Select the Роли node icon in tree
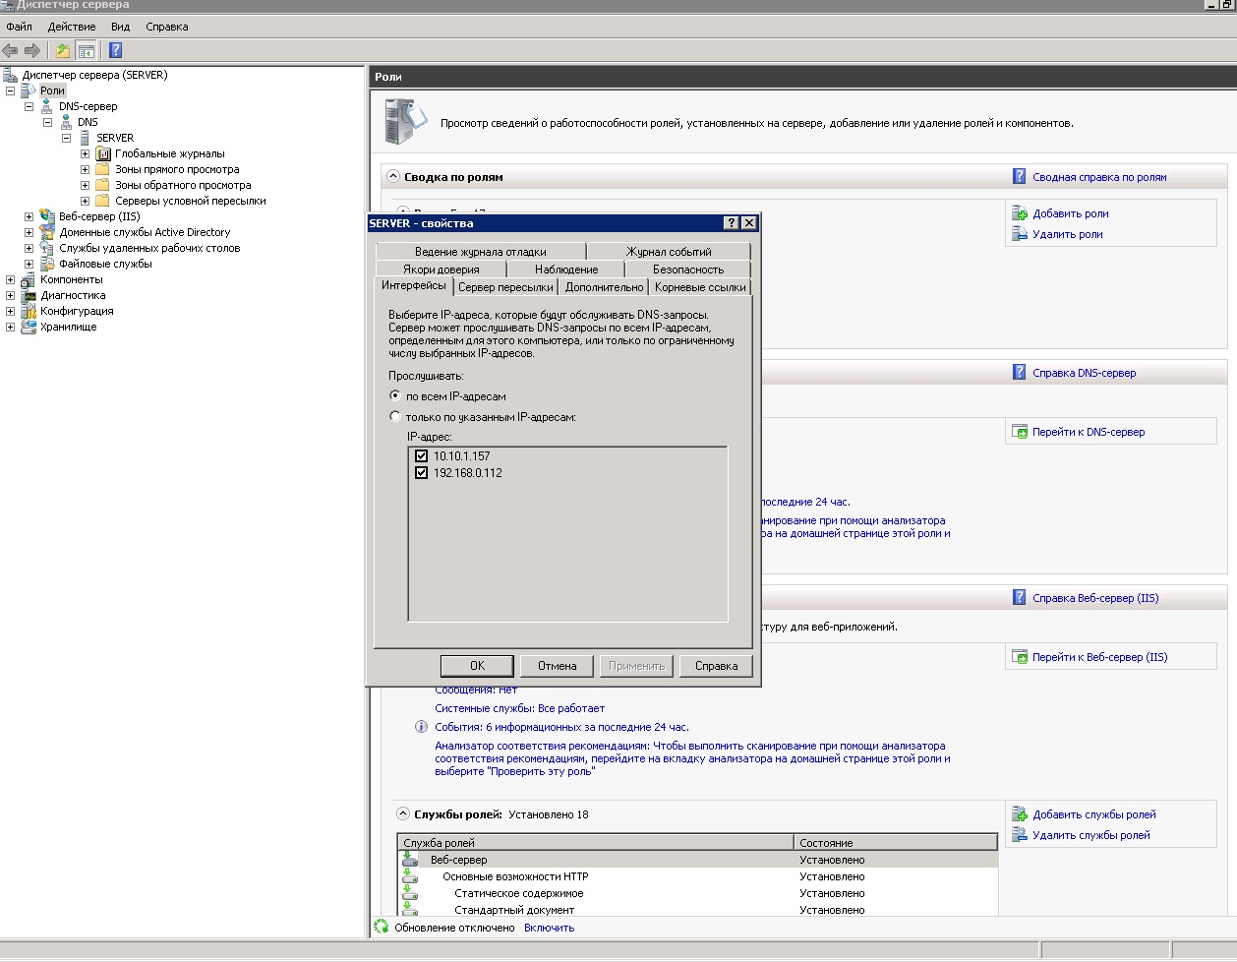The height and width of the screenshot is (962, 1237). [x=29, y=90]
